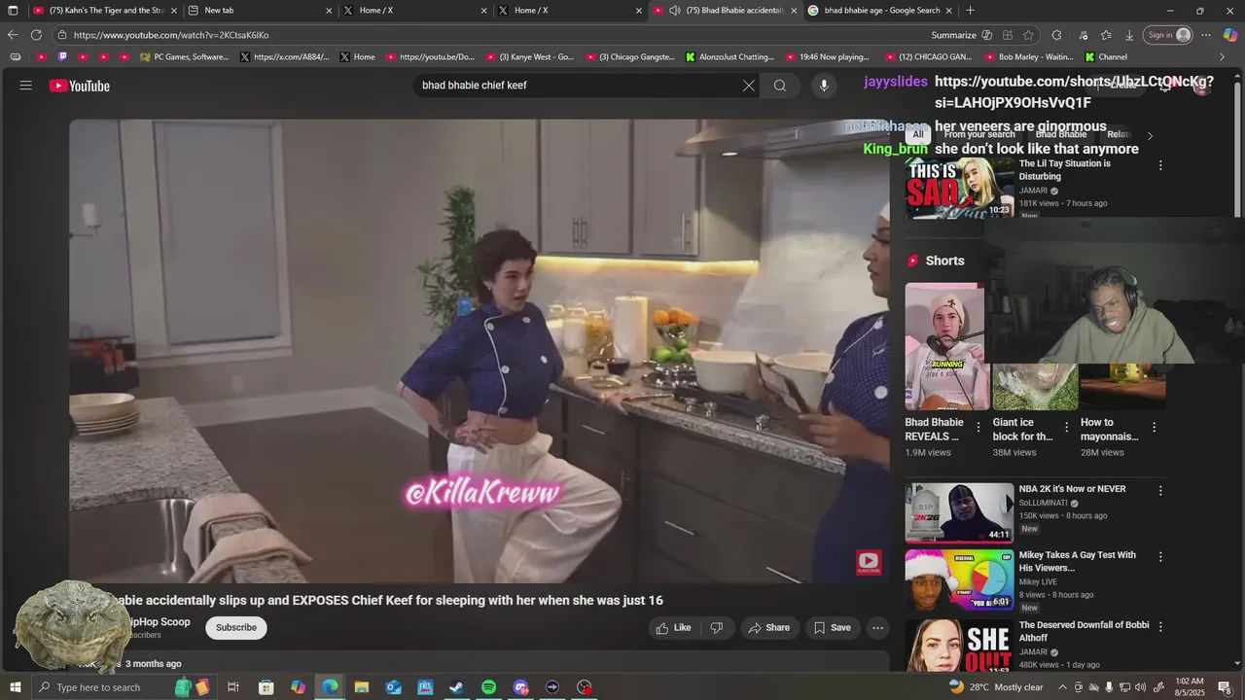Viewport: 1245px width, 700px height.
Task: Switch to the New tab tab
Action: click(x=260, y=11)
